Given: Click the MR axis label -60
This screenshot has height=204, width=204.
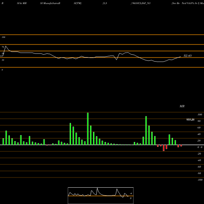Looking at the screenshot, I should point(199,167).
